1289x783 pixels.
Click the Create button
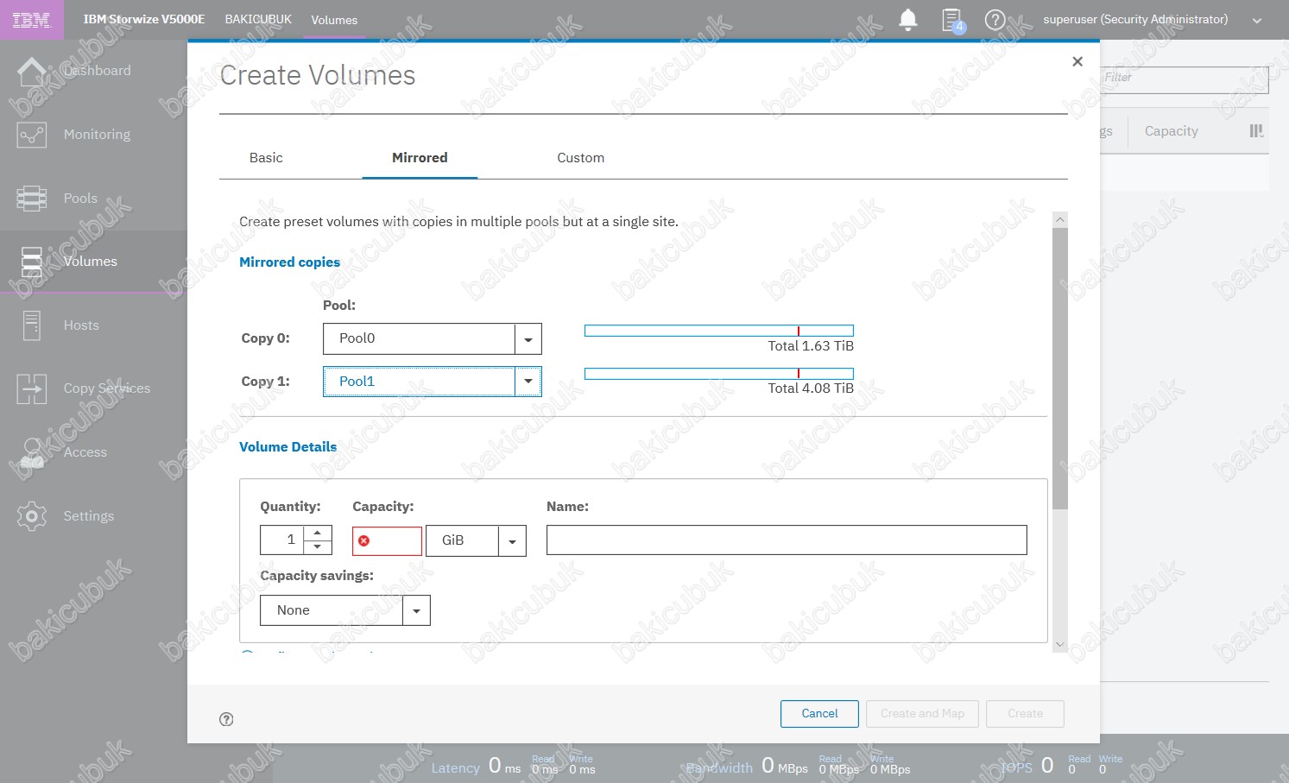pos(1025,714)
